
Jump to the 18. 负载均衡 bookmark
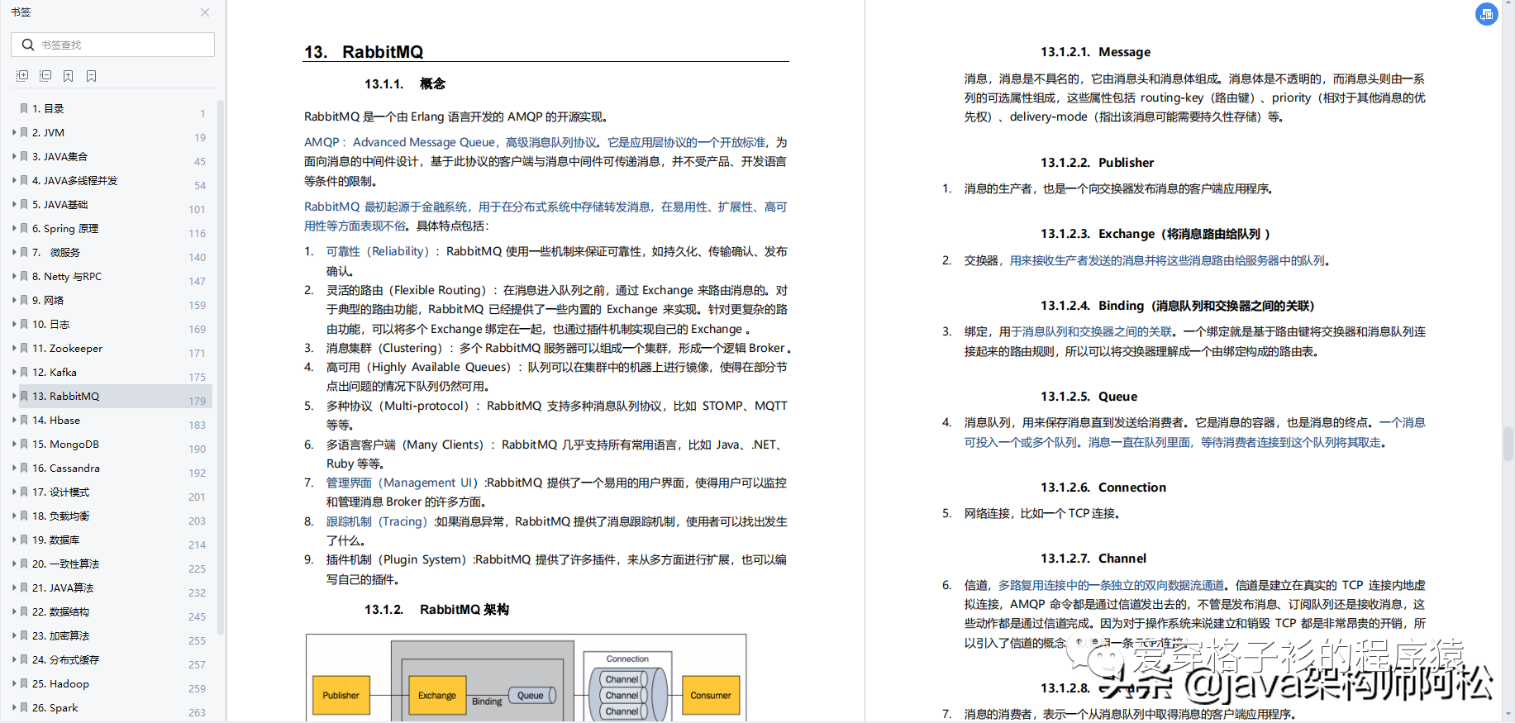tap(61, 516)
